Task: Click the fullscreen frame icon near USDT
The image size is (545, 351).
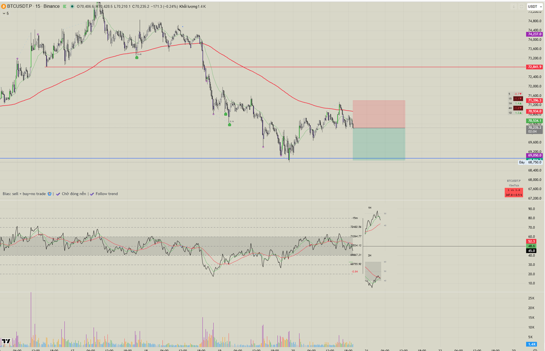Action: (521, 6)
